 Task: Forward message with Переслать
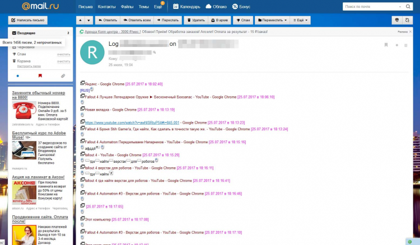click(168, 20)
